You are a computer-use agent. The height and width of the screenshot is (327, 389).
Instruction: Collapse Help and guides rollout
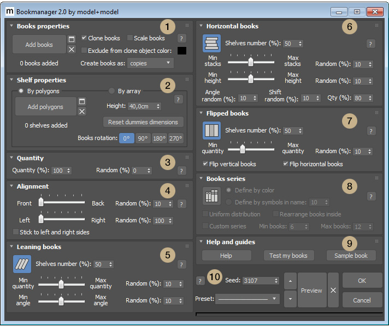(x=201, y=241)
